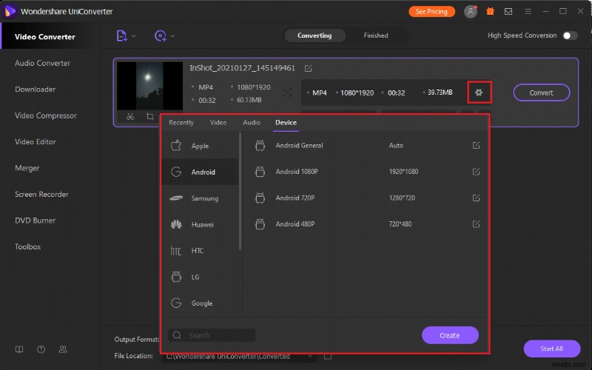Click the scissors trim icon
This screenshot has width=592, height=370.
pyautogui.click(x=129, y=117)
